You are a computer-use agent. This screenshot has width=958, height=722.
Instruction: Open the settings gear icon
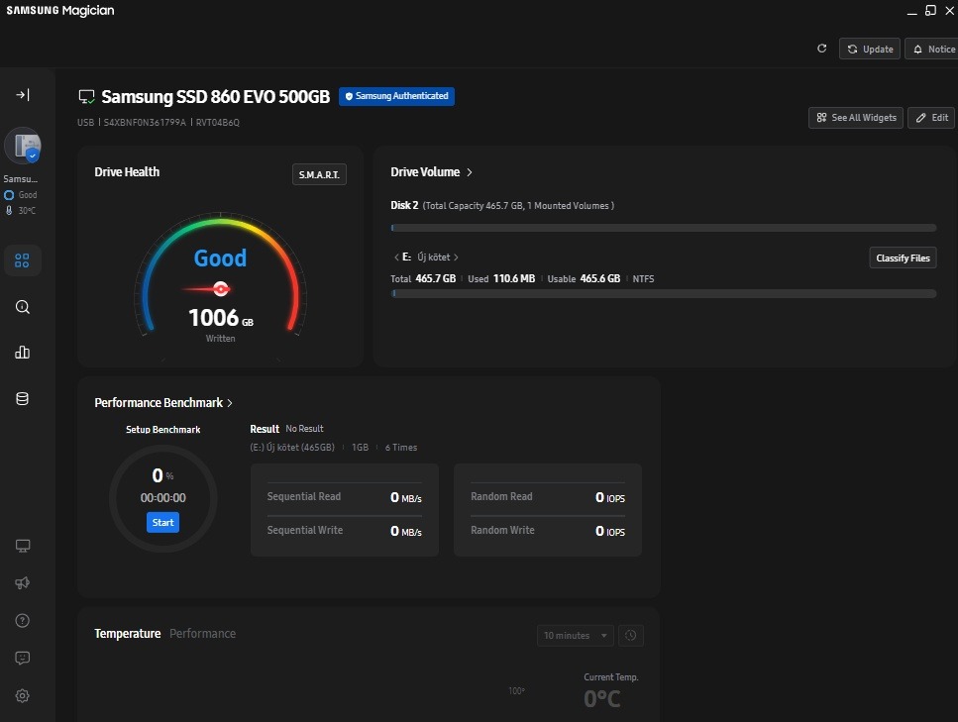tap(23, 695)
